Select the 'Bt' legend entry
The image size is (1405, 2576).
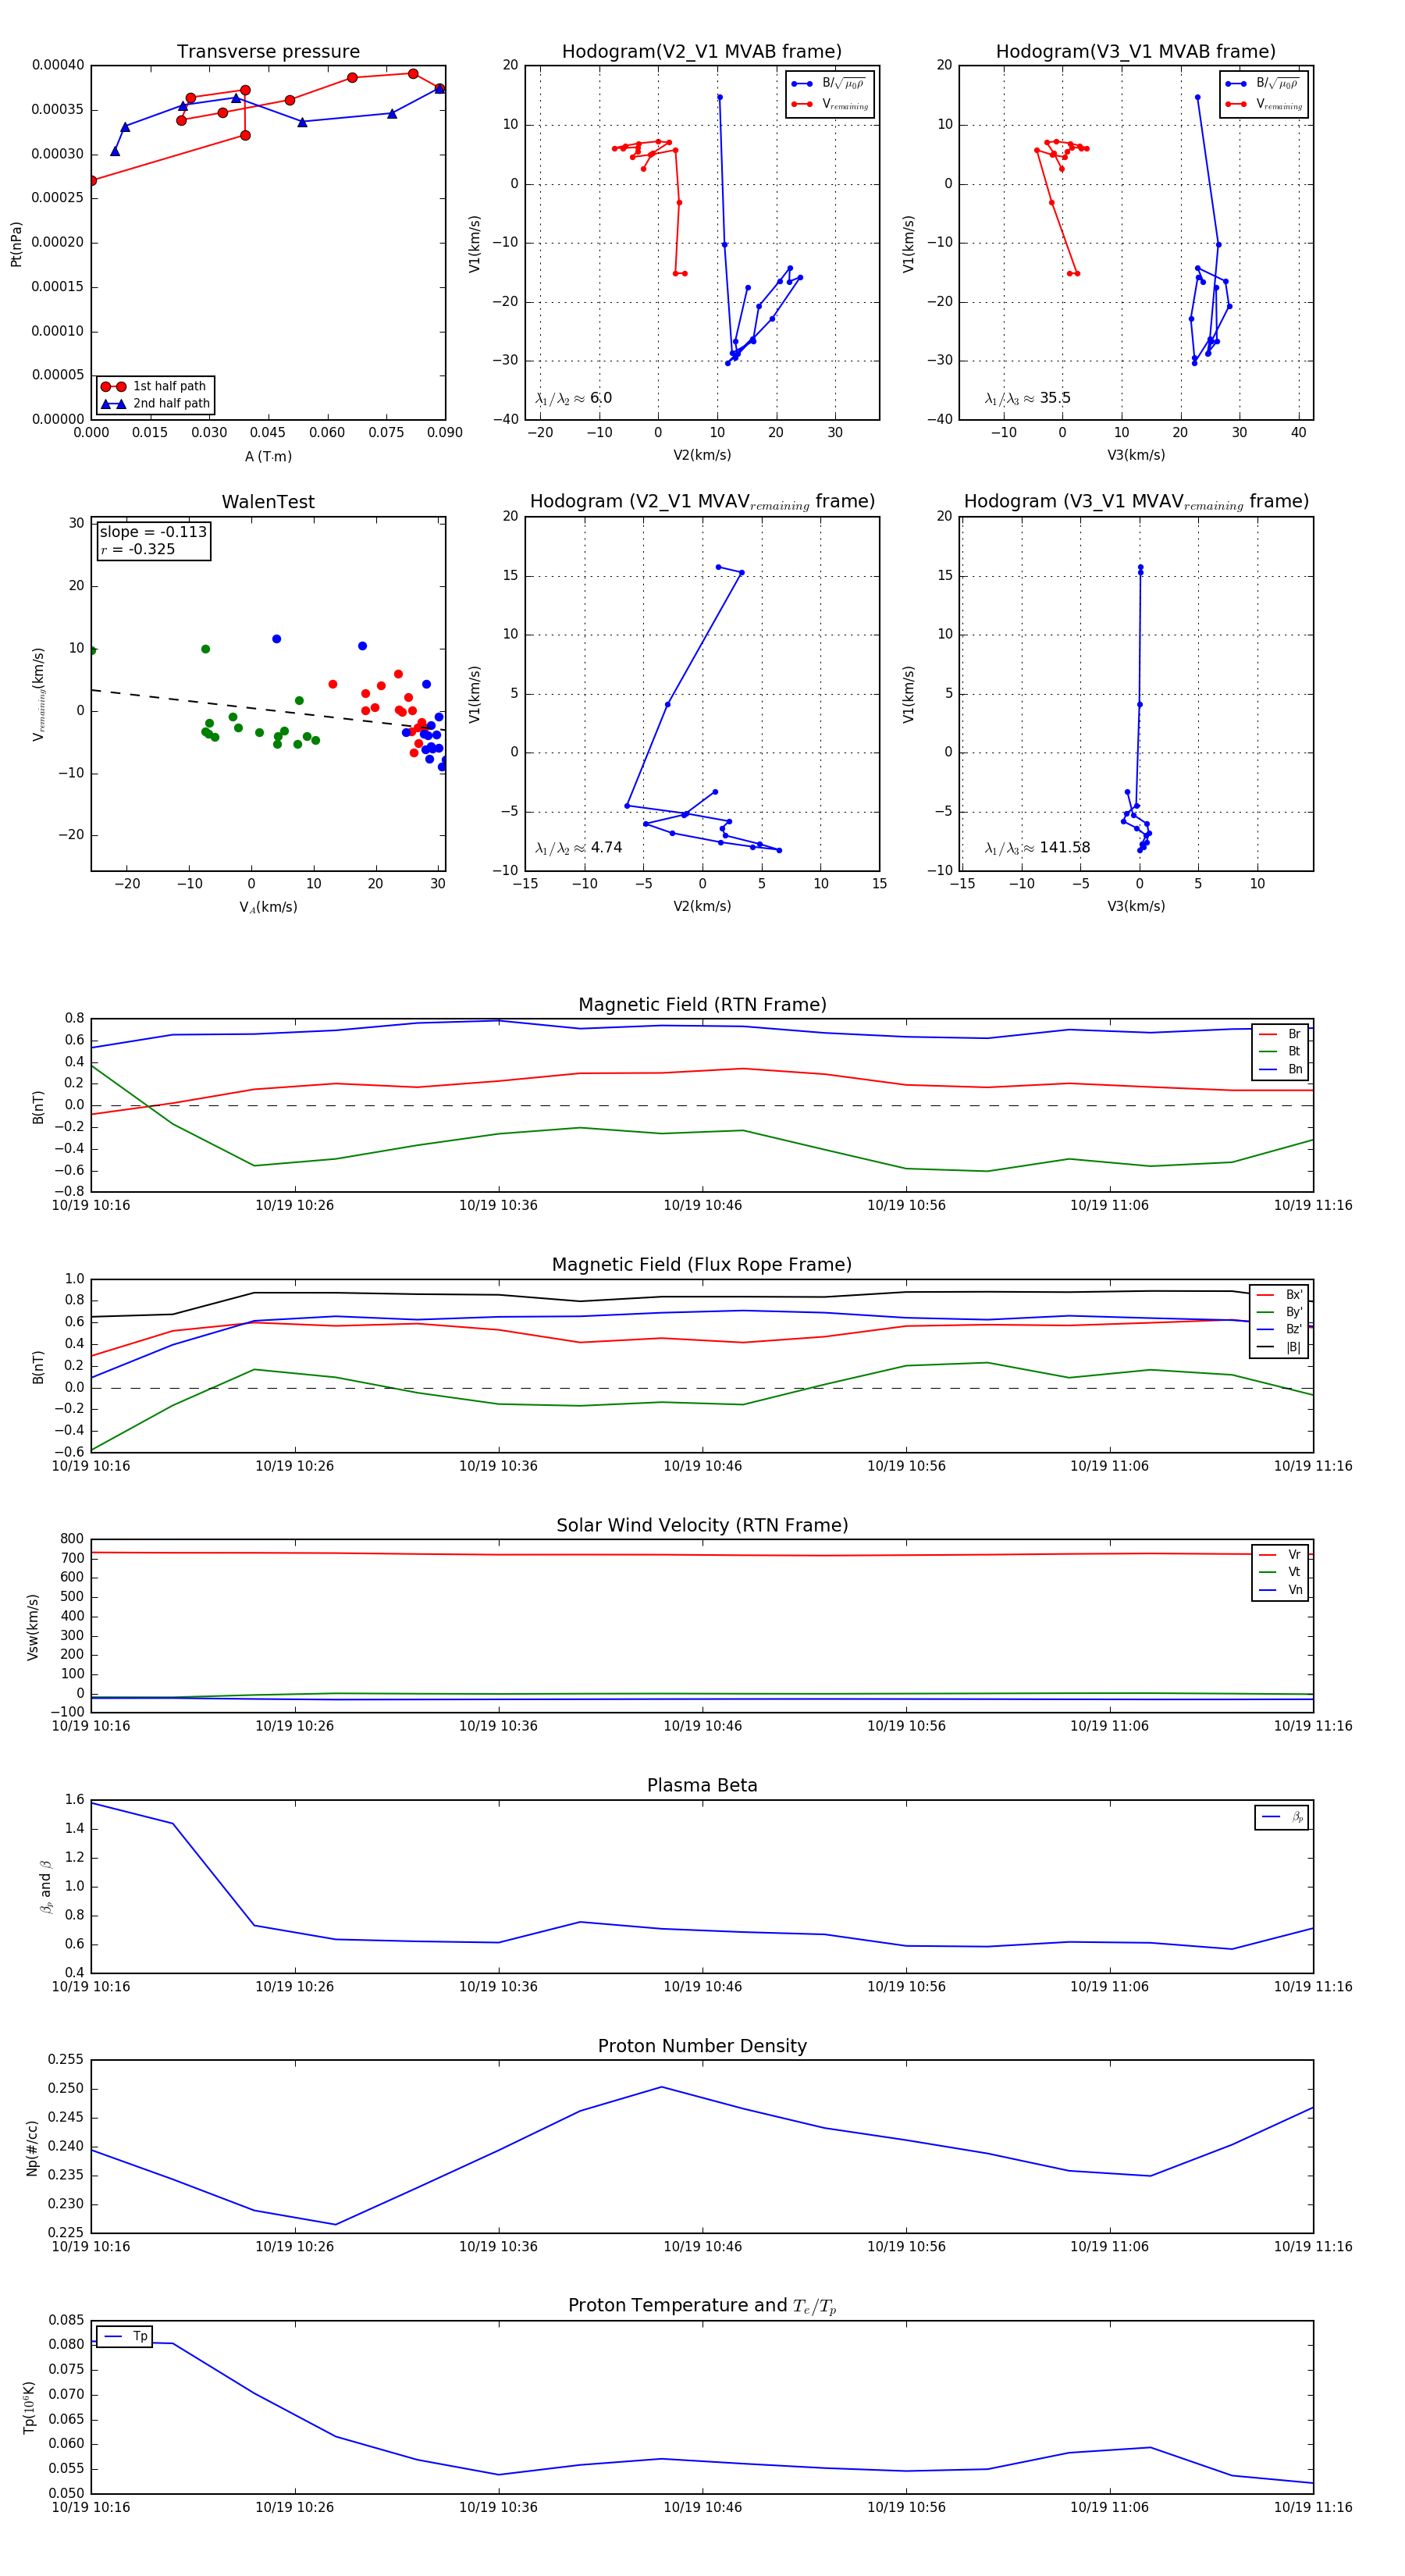1281,1051
